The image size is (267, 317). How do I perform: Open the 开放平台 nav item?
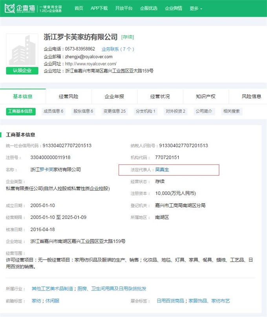click(x=124, y=8)
